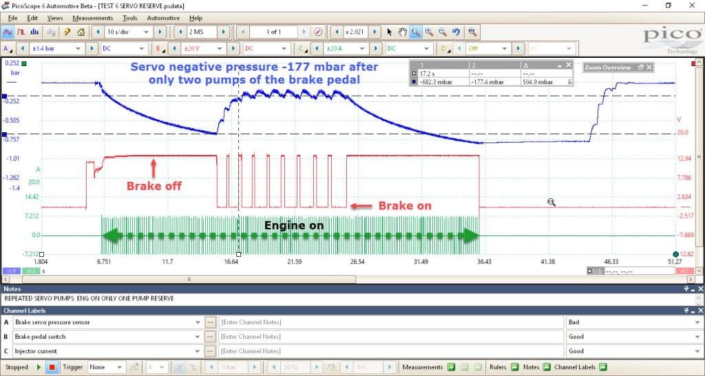Open the Measurements menu

(x=93, y=18)
